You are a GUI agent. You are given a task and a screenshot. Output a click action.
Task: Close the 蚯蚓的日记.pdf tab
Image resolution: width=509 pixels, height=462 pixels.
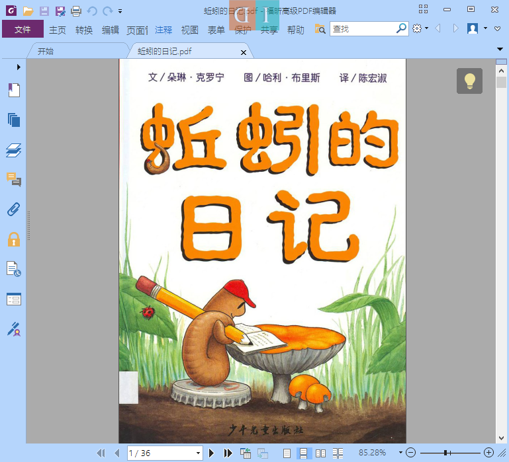coord(244,52)
